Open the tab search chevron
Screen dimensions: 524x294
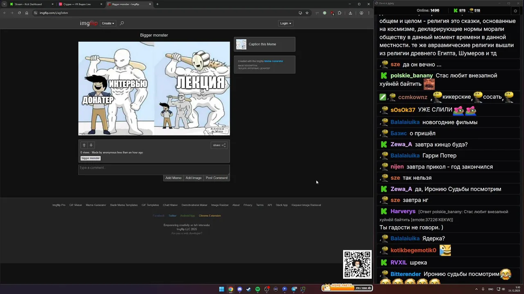(4, 4)
